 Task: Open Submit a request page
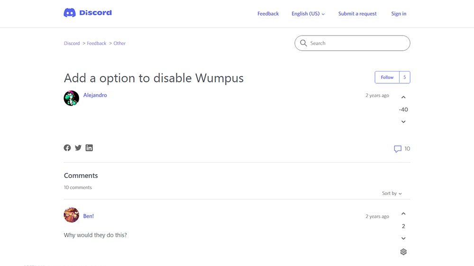coord(357,14)
